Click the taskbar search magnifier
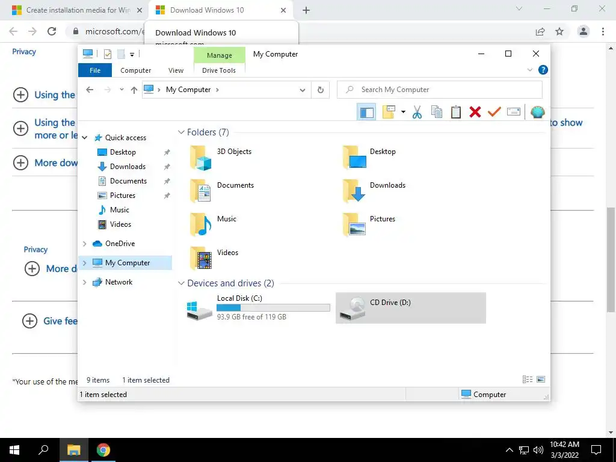The width and height of the screenshot is (616, 462). (x=43, y=450)
